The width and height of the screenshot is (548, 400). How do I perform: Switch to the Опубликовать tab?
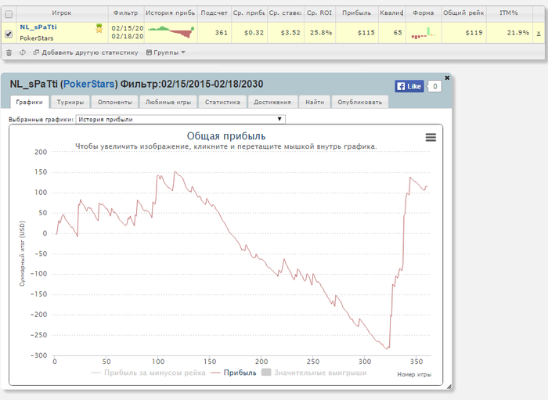pos(359,102)
